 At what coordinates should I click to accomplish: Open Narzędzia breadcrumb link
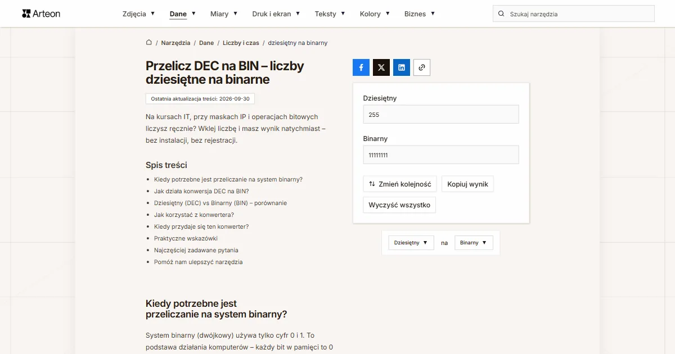(175, 43)
